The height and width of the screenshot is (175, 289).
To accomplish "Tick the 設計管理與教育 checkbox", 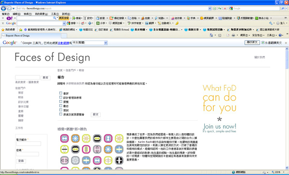I will (61, 97).
